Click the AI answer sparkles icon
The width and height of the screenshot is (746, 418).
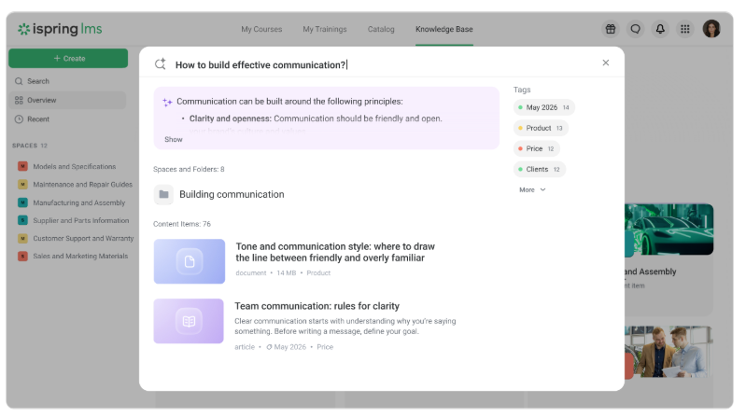point(167,102)
